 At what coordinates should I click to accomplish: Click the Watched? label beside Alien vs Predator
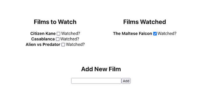click(75, 44)
